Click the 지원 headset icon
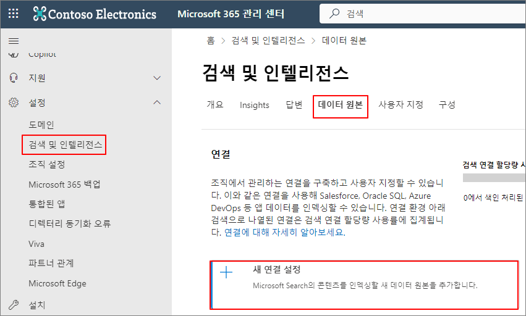Viewport: 526px width, 316px height. pyautogui.click(x=14, y=78)
